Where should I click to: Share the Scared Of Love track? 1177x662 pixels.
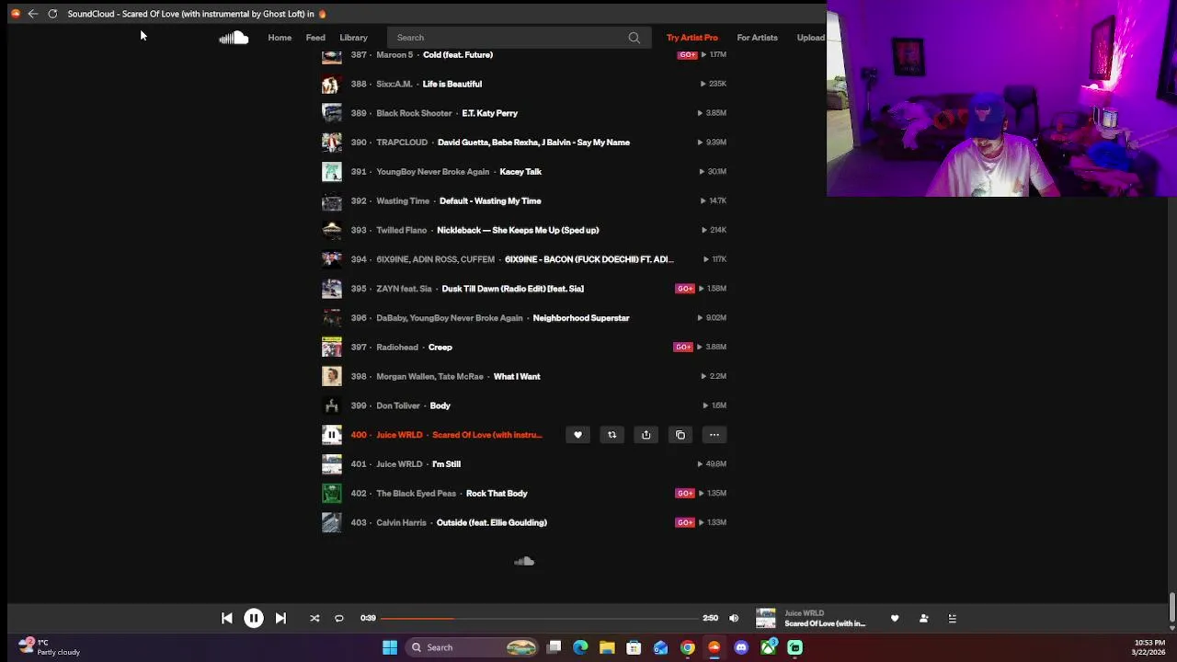pos(646,435)
